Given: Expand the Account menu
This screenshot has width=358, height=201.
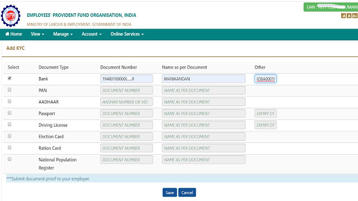Looking at the screenshot, I should [x=92, y=34].
